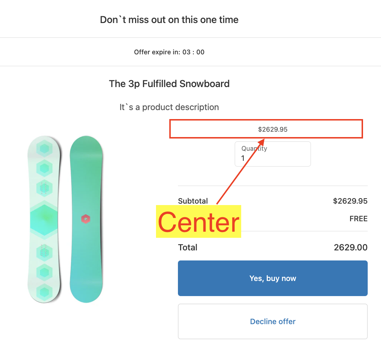Select the white hexagon-patterned snowboard image
This screenshot has height=354, width=381.
pyautogui.click(x=44, y=219)
